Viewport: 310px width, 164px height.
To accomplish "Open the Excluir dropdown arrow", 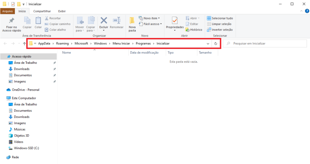I will [x=104, y=31].
